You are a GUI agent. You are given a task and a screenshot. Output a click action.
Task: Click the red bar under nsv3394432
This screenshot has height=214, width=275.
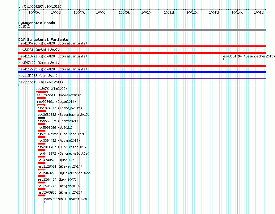point(41,144)
